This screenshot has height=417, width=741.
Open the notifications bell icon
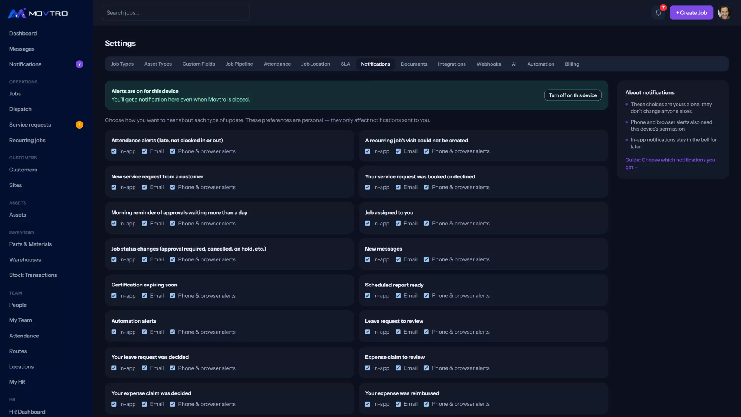click(x=658, y=13)
